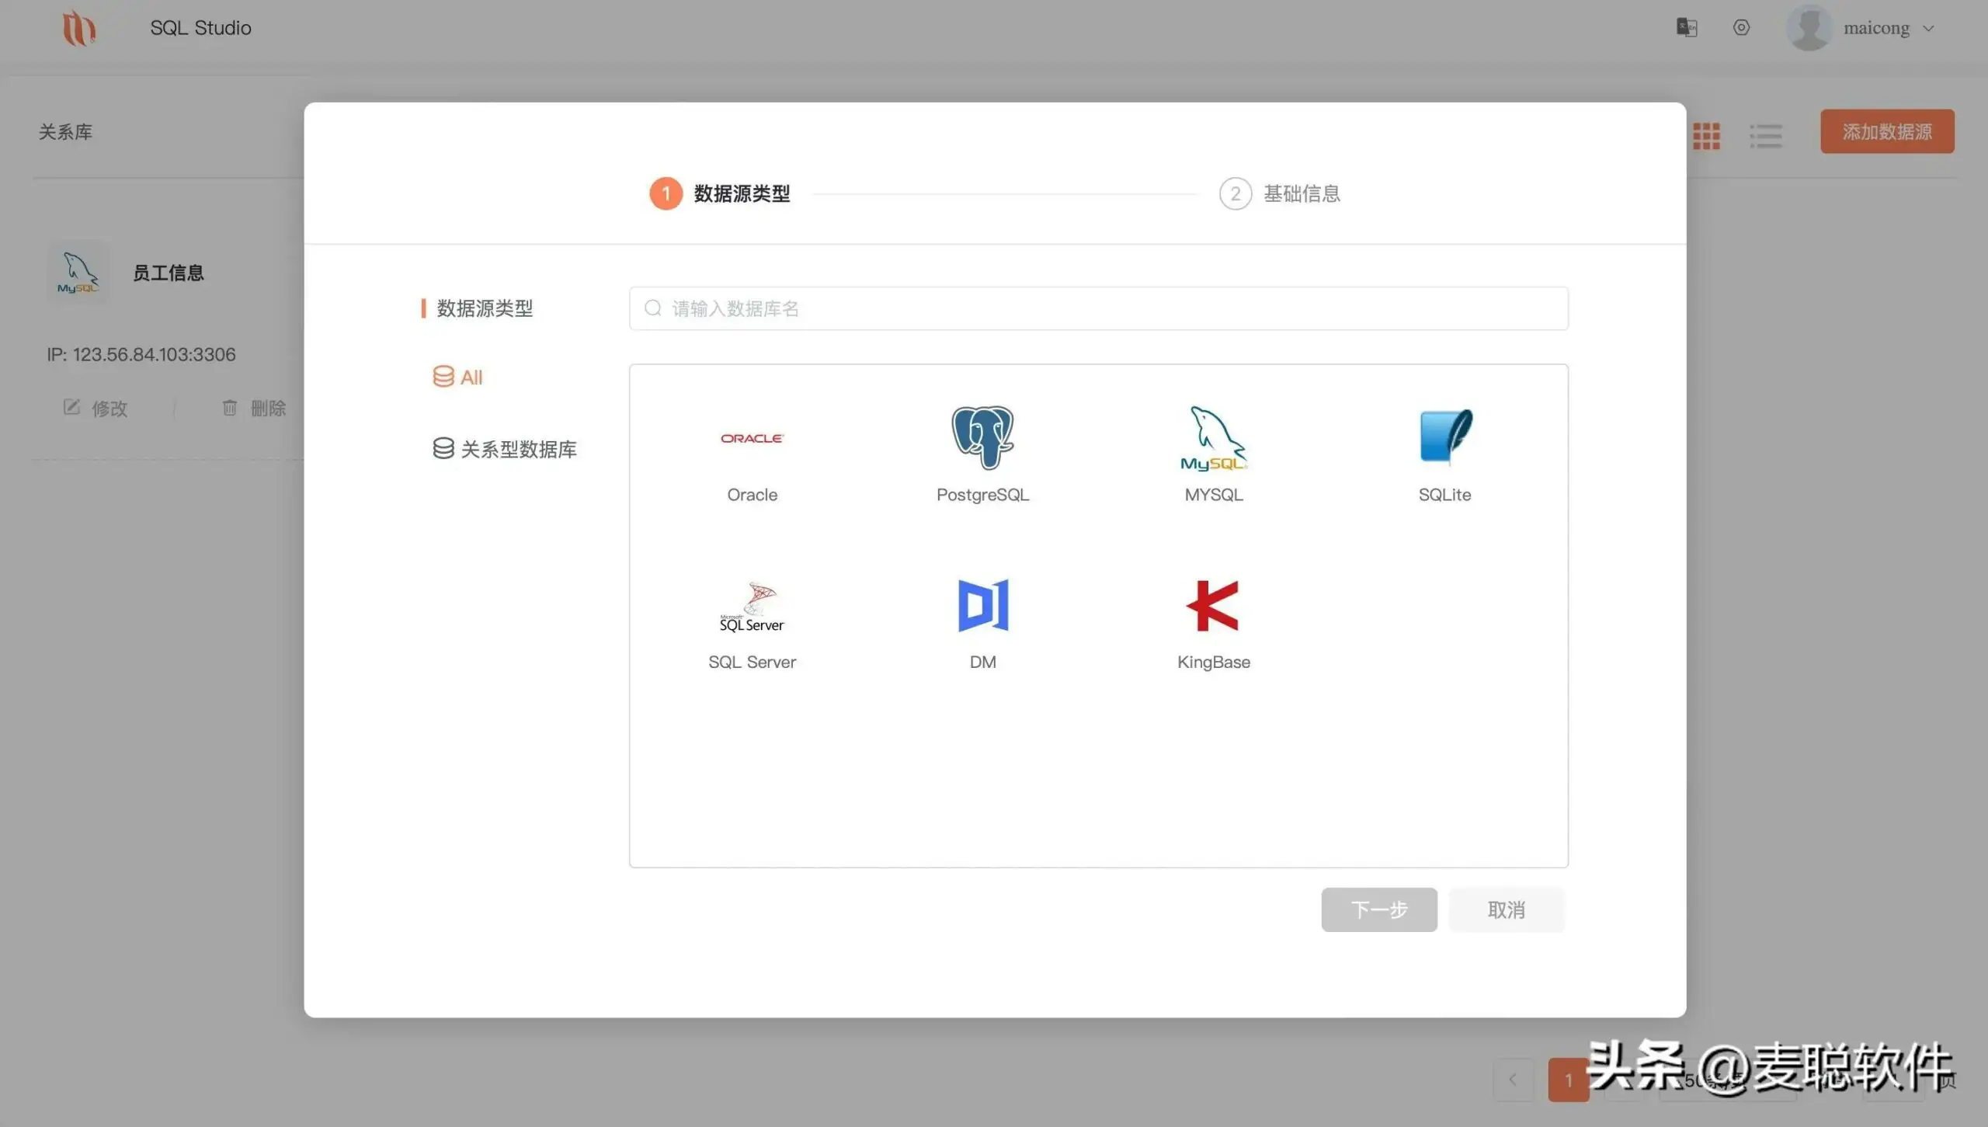
Task: Switch to list view layout
Action: [x=1764, y=136]
